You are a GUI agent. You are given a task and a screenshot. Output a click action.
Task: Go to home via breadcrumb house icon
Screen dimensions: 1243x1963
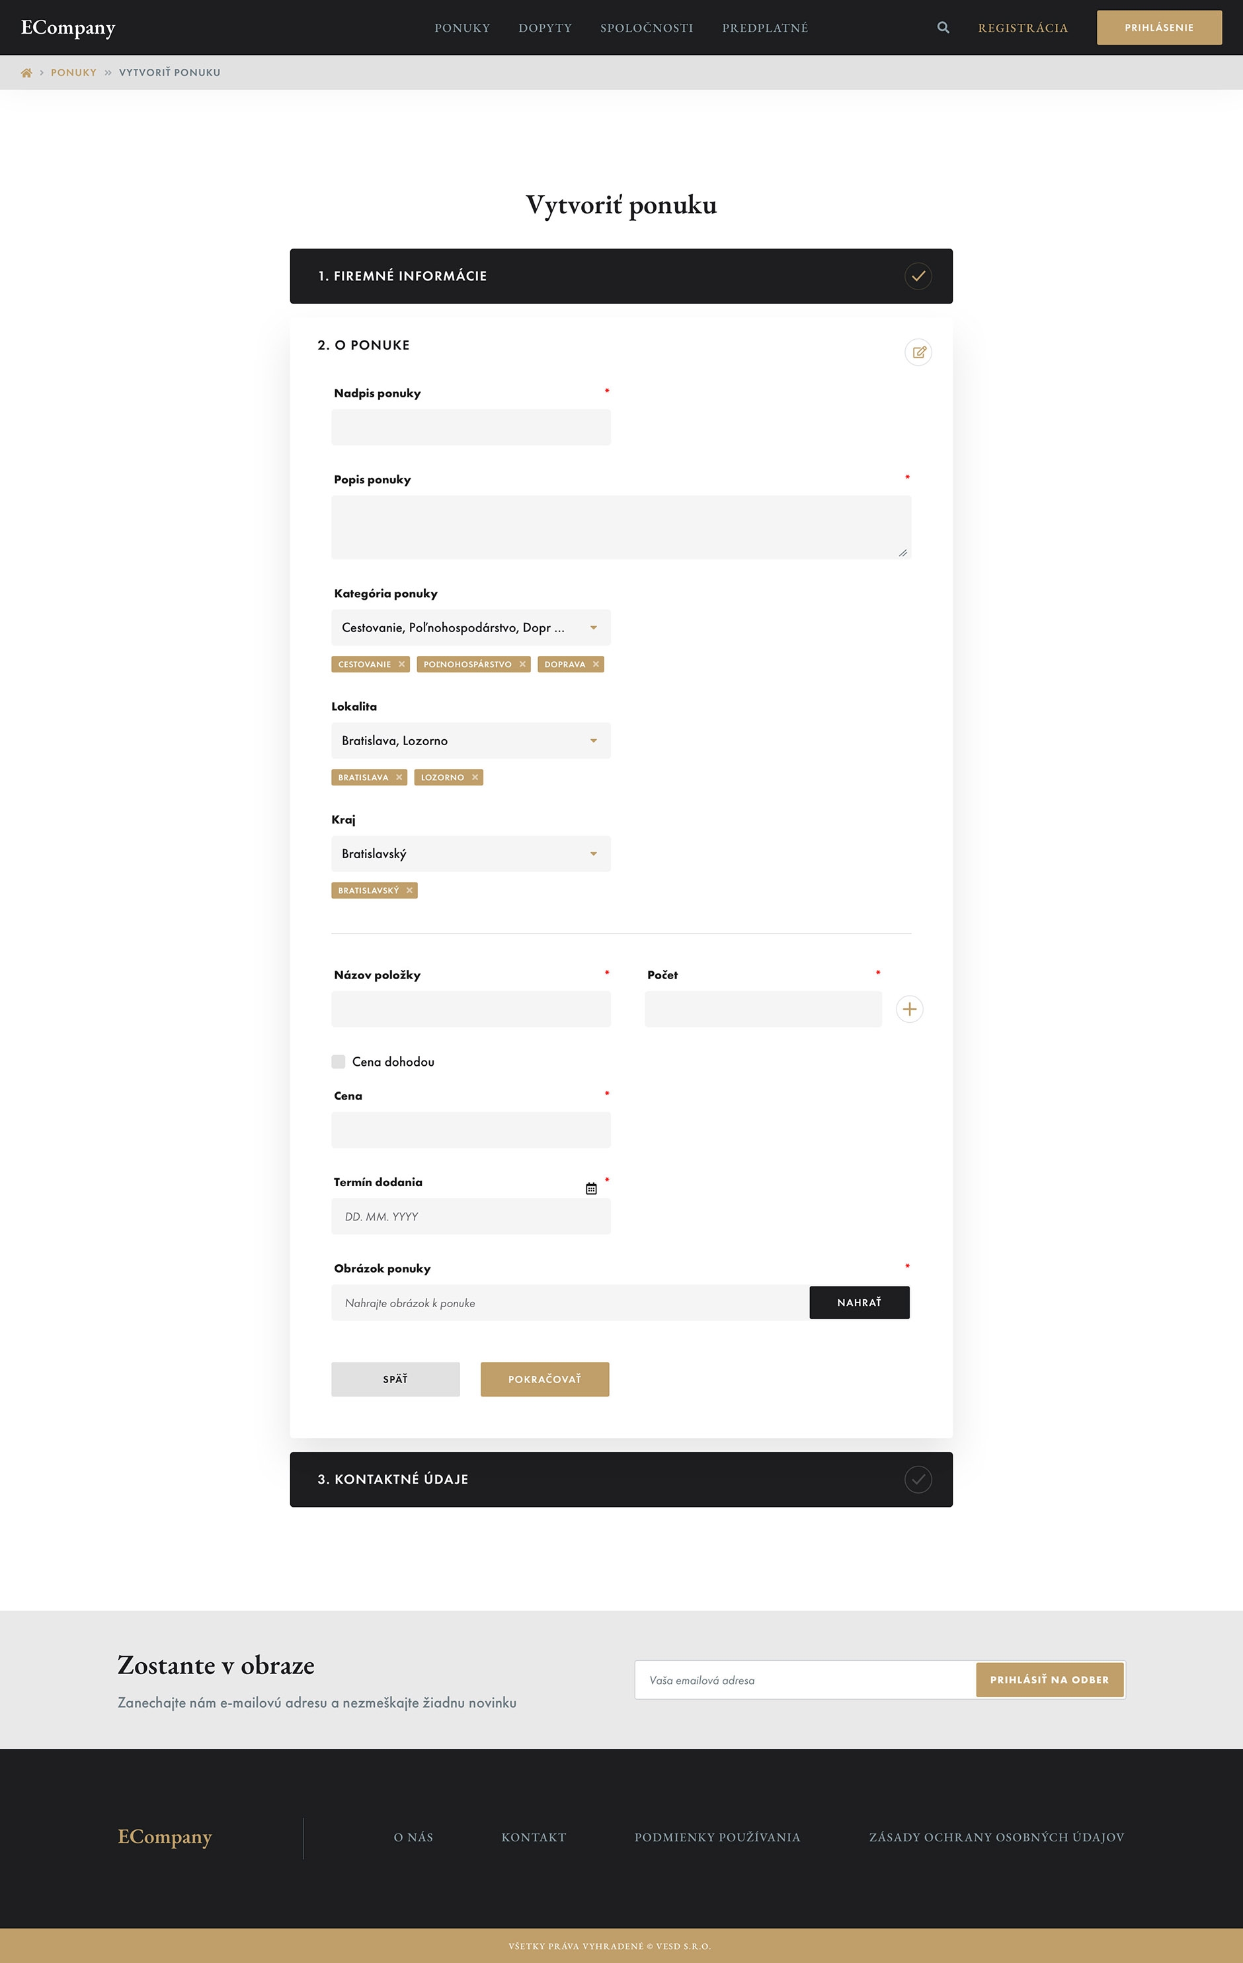pyautogui.click(x=26, y=73)
